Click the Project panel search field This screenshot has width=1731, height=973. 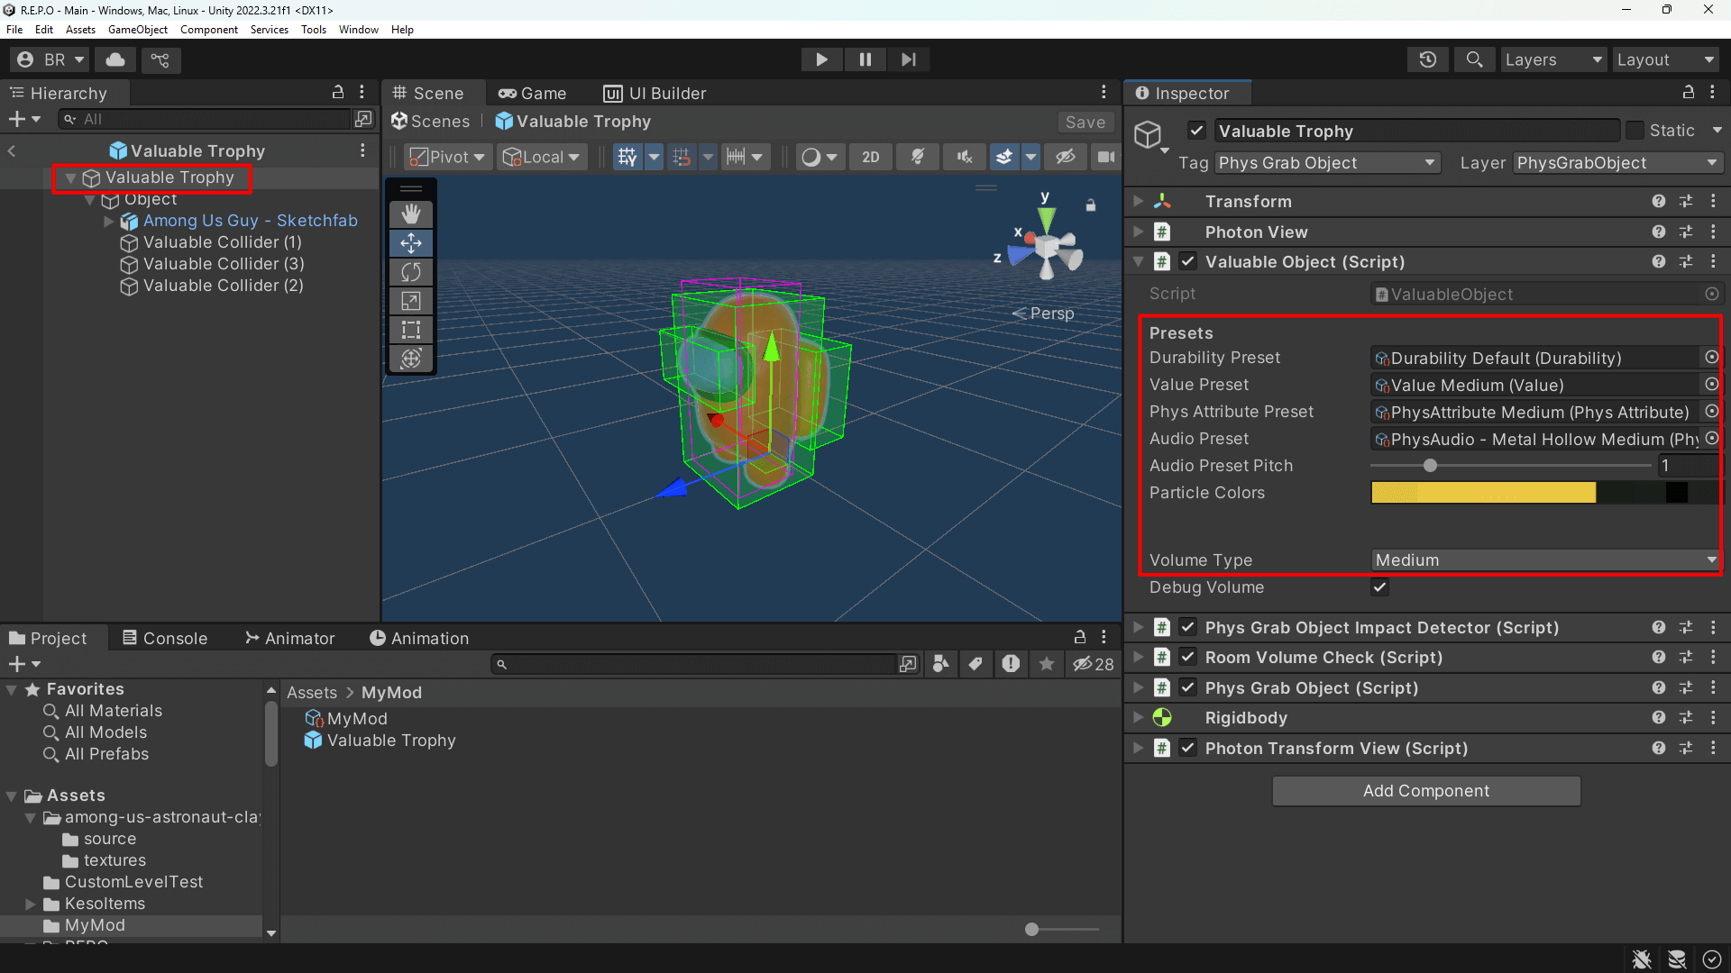coord(694,664)
